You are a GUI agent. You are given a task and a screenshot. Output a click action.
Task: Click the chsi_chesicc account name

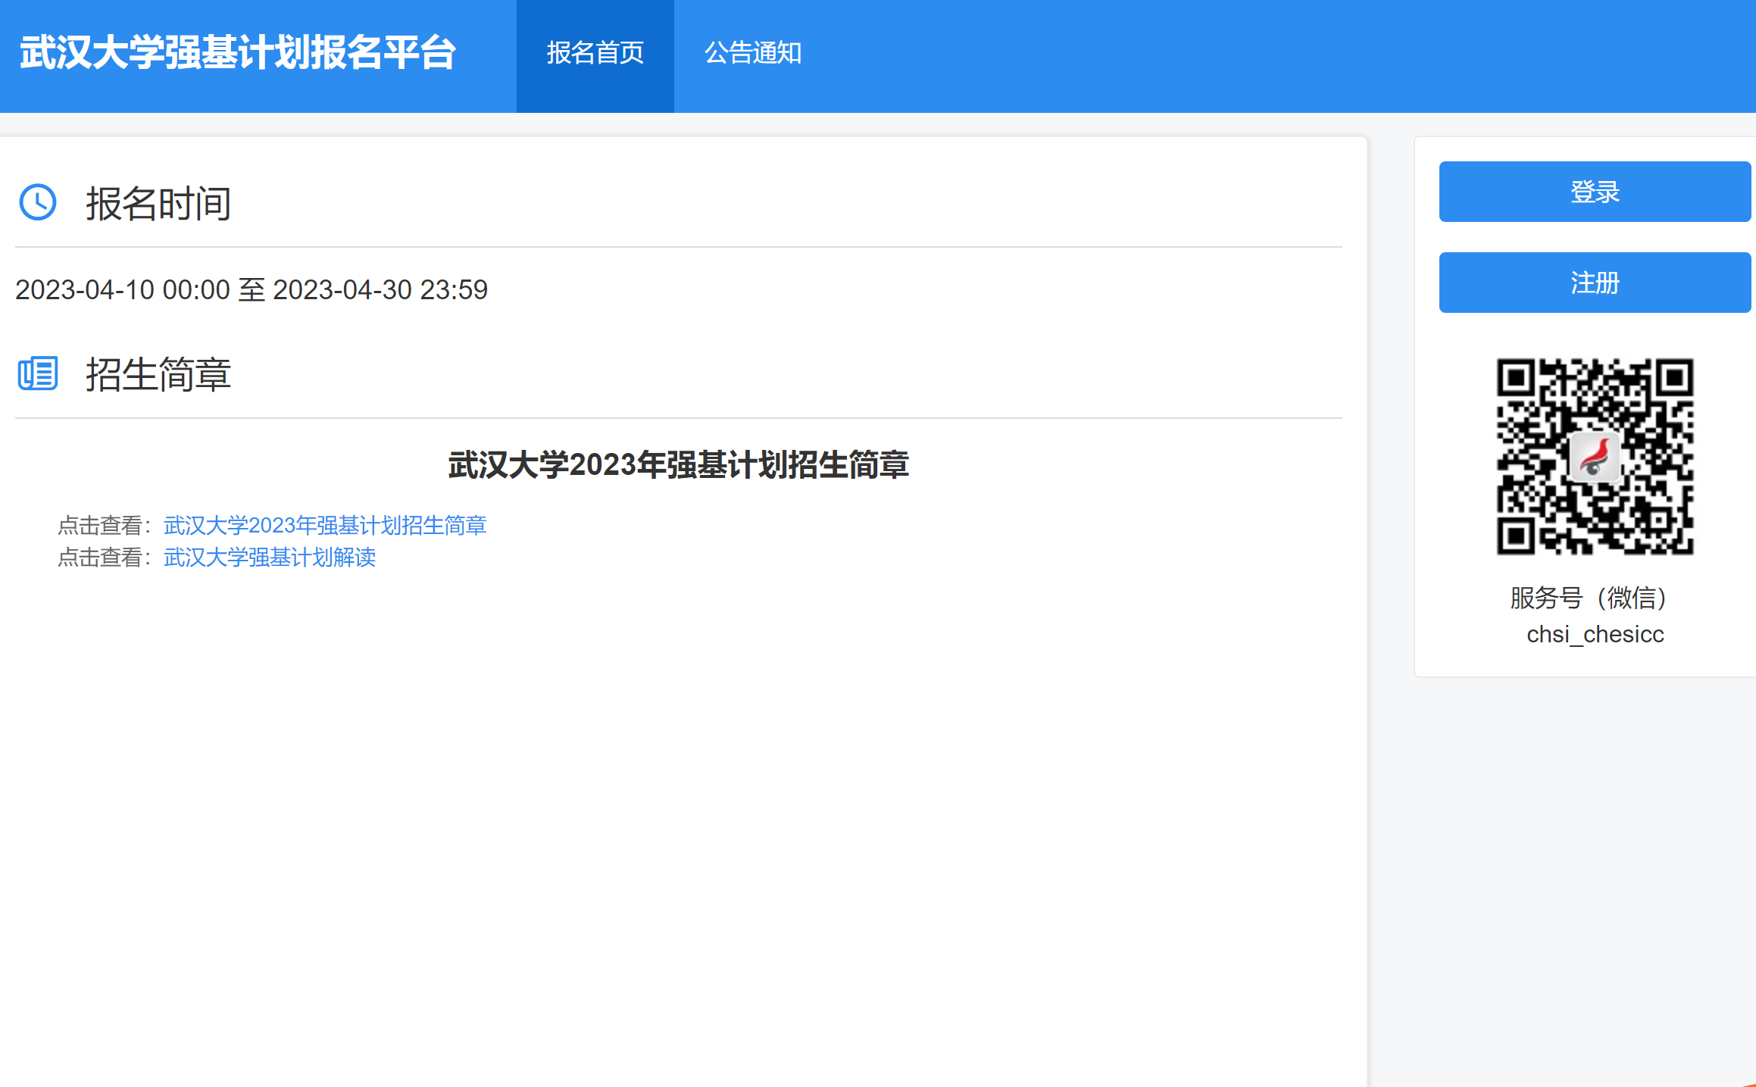click(1595, 634)
